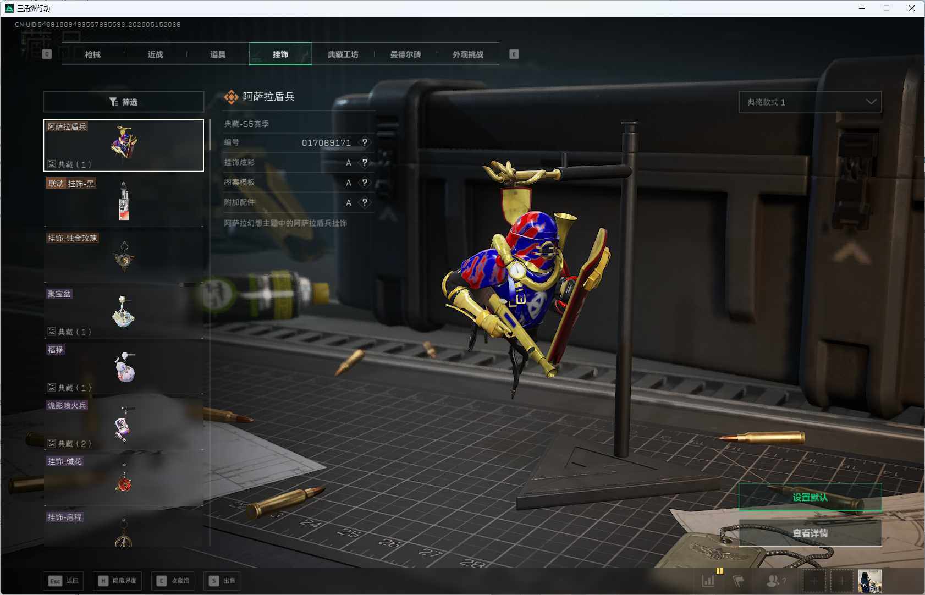Click the orange rarity icon beside 阿萨拉盾兵 title

[x=231, y=97]
